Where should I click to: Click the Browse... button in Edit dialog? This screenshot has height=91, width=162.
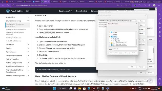point(141,29)
